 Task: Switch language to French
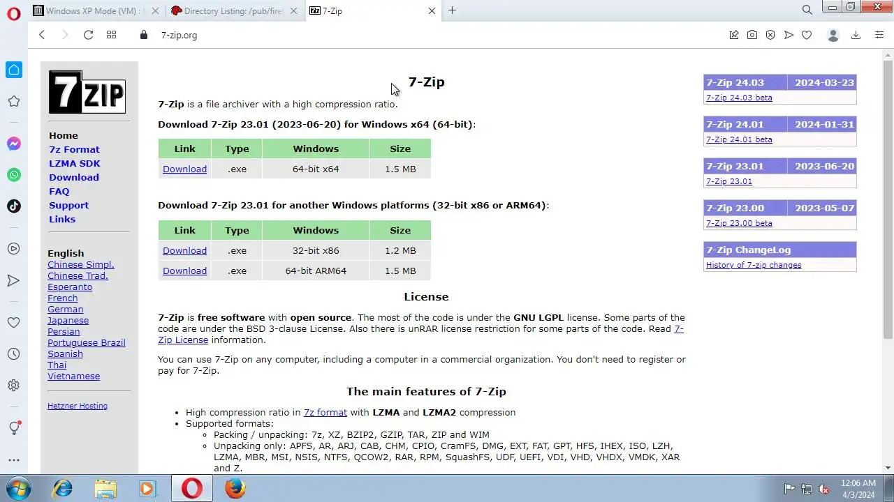(x=63, y=298)
